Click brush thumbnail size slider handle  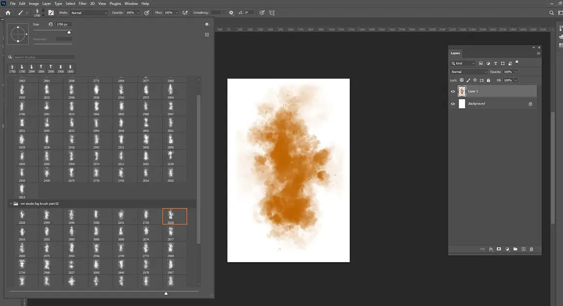[x=166, y=293]
